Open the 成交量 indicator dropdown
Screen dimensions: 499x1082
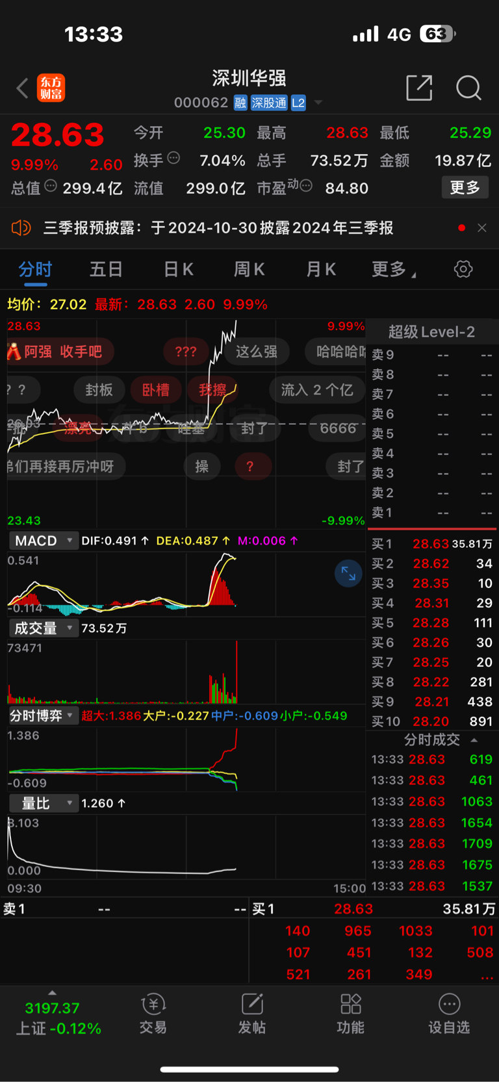point(44,628)
